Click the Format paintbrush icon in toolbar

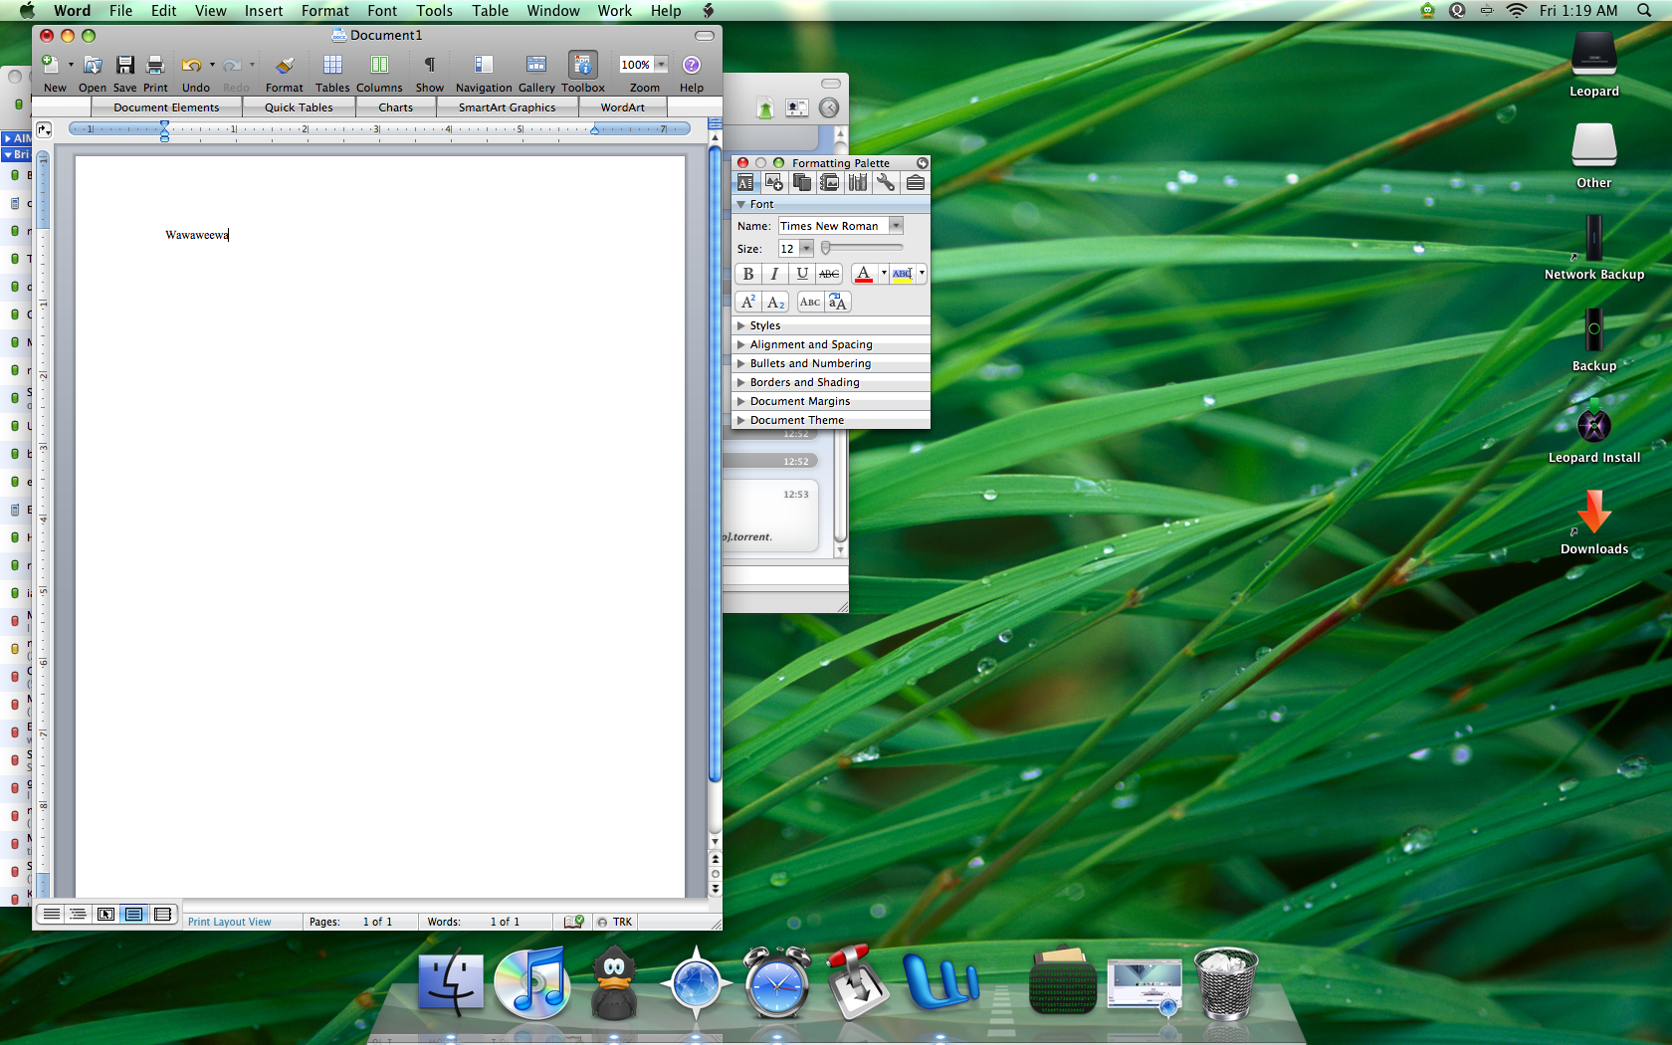(284, 66)
